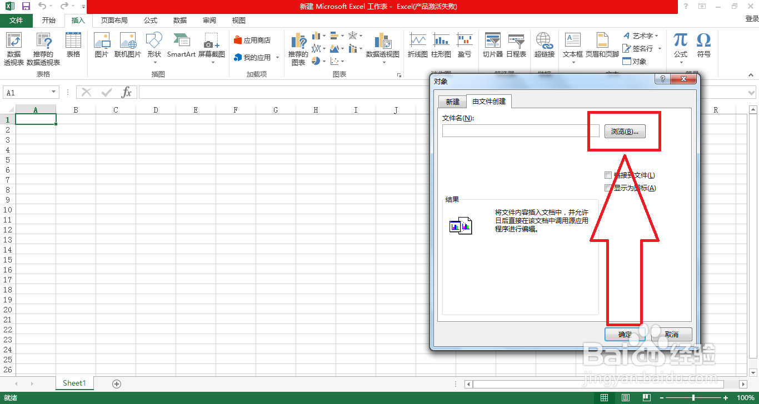Select the Sheet1 worksheet tab
The image size is (759, 404).
click(74, 383)
